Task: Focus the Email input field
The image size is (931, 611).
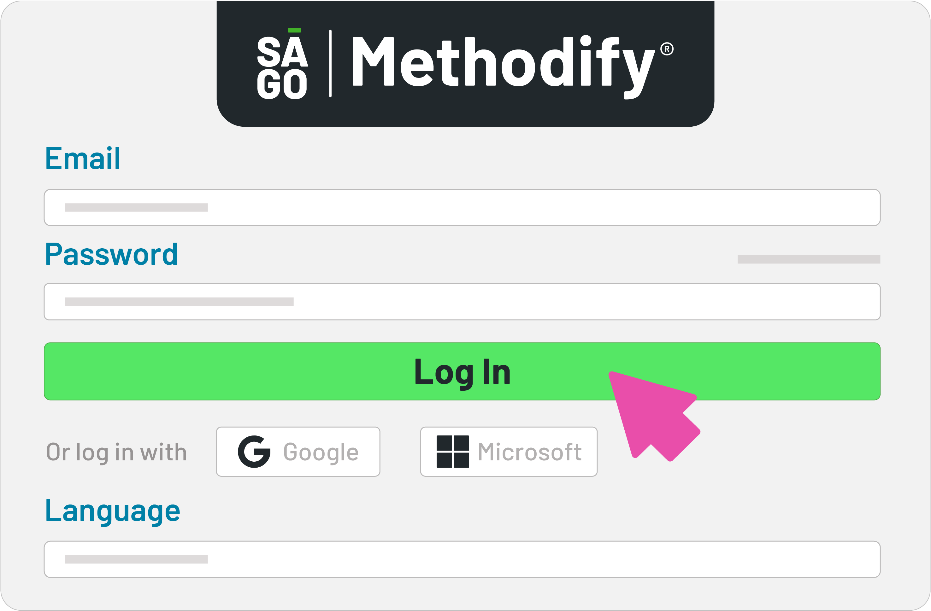Action: coord(462,207)
